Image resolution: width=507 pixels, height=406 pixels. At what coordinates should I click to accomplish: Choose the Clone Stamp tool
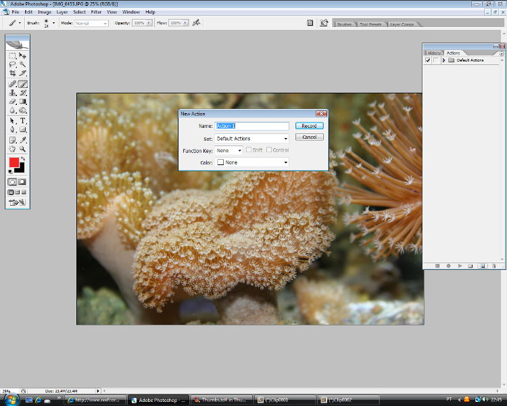[13, 93]
